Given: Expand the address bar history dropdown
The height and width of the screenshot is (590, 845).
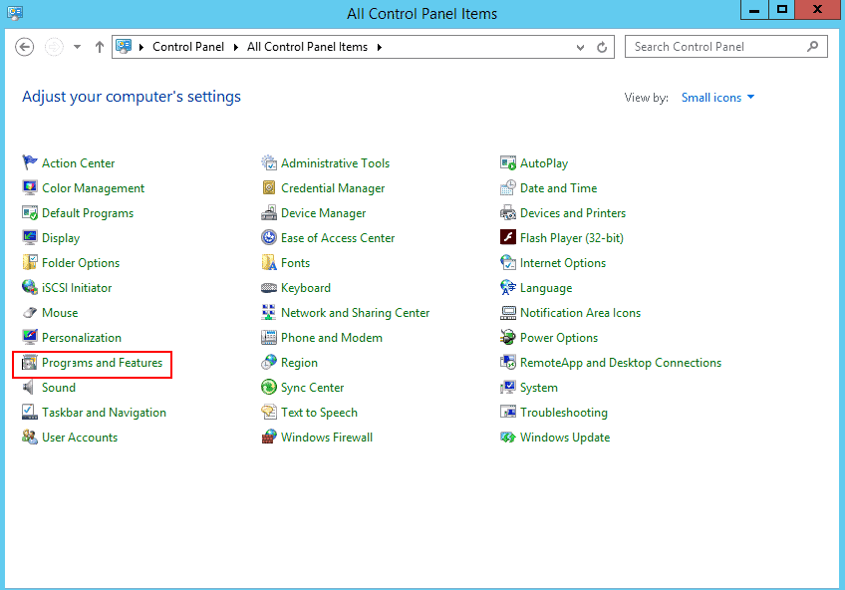Looking at the screenshot, I should 580,48.
